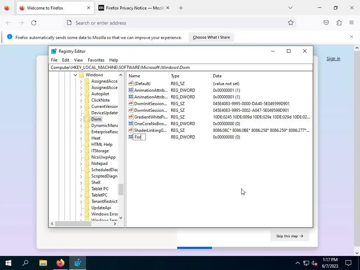Dismiss the Mozilla data notification bar
The width and height of the screenshot is (360, 270).
pyautogui.click(x=352, y=37)
